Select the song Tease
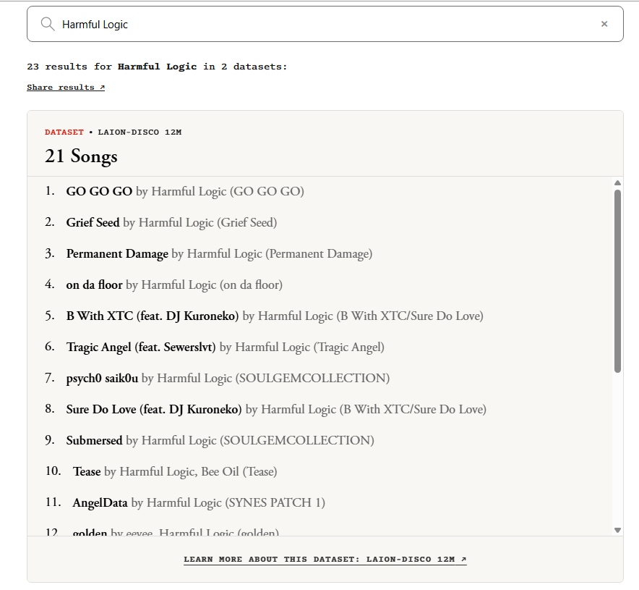The width and height of the screenshot is (639, 590). [87, 472]
